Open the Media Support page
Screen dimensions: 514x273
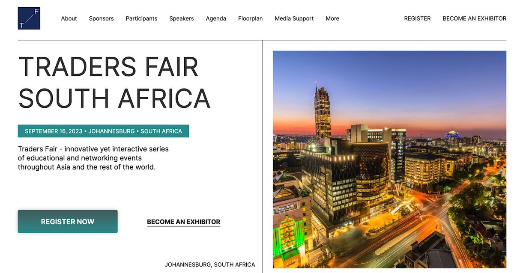click(x=294, y=18)
